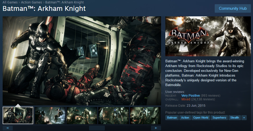Open the Stealth user tag
This screenshot has width=253, height=131.
tap(235, 118)
